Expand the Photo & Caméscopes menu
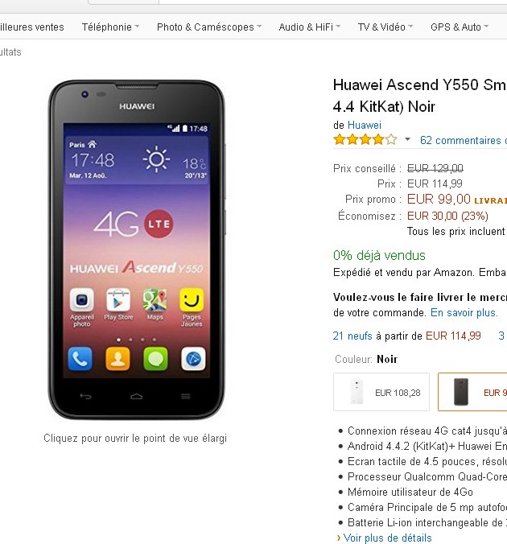This screenshot has height=544, width=507. [x=209, y=27]
